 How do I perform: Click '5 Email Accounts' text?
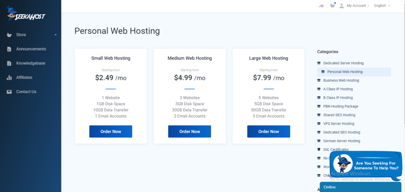point(269,116)
